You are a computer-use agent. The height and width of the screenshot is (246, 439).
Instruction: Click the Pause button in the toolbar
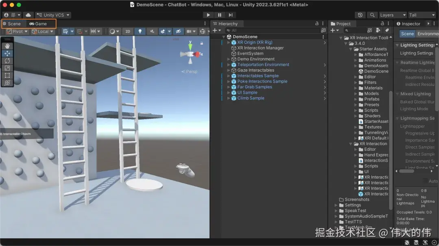coord(219,15)
